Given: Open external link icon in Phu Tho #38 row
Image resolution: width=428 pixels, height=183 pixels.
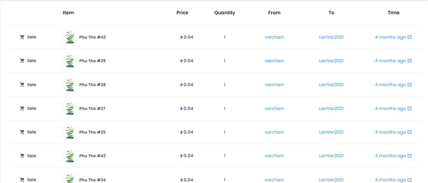Looking at the screenshot, I should click(410, 85).
